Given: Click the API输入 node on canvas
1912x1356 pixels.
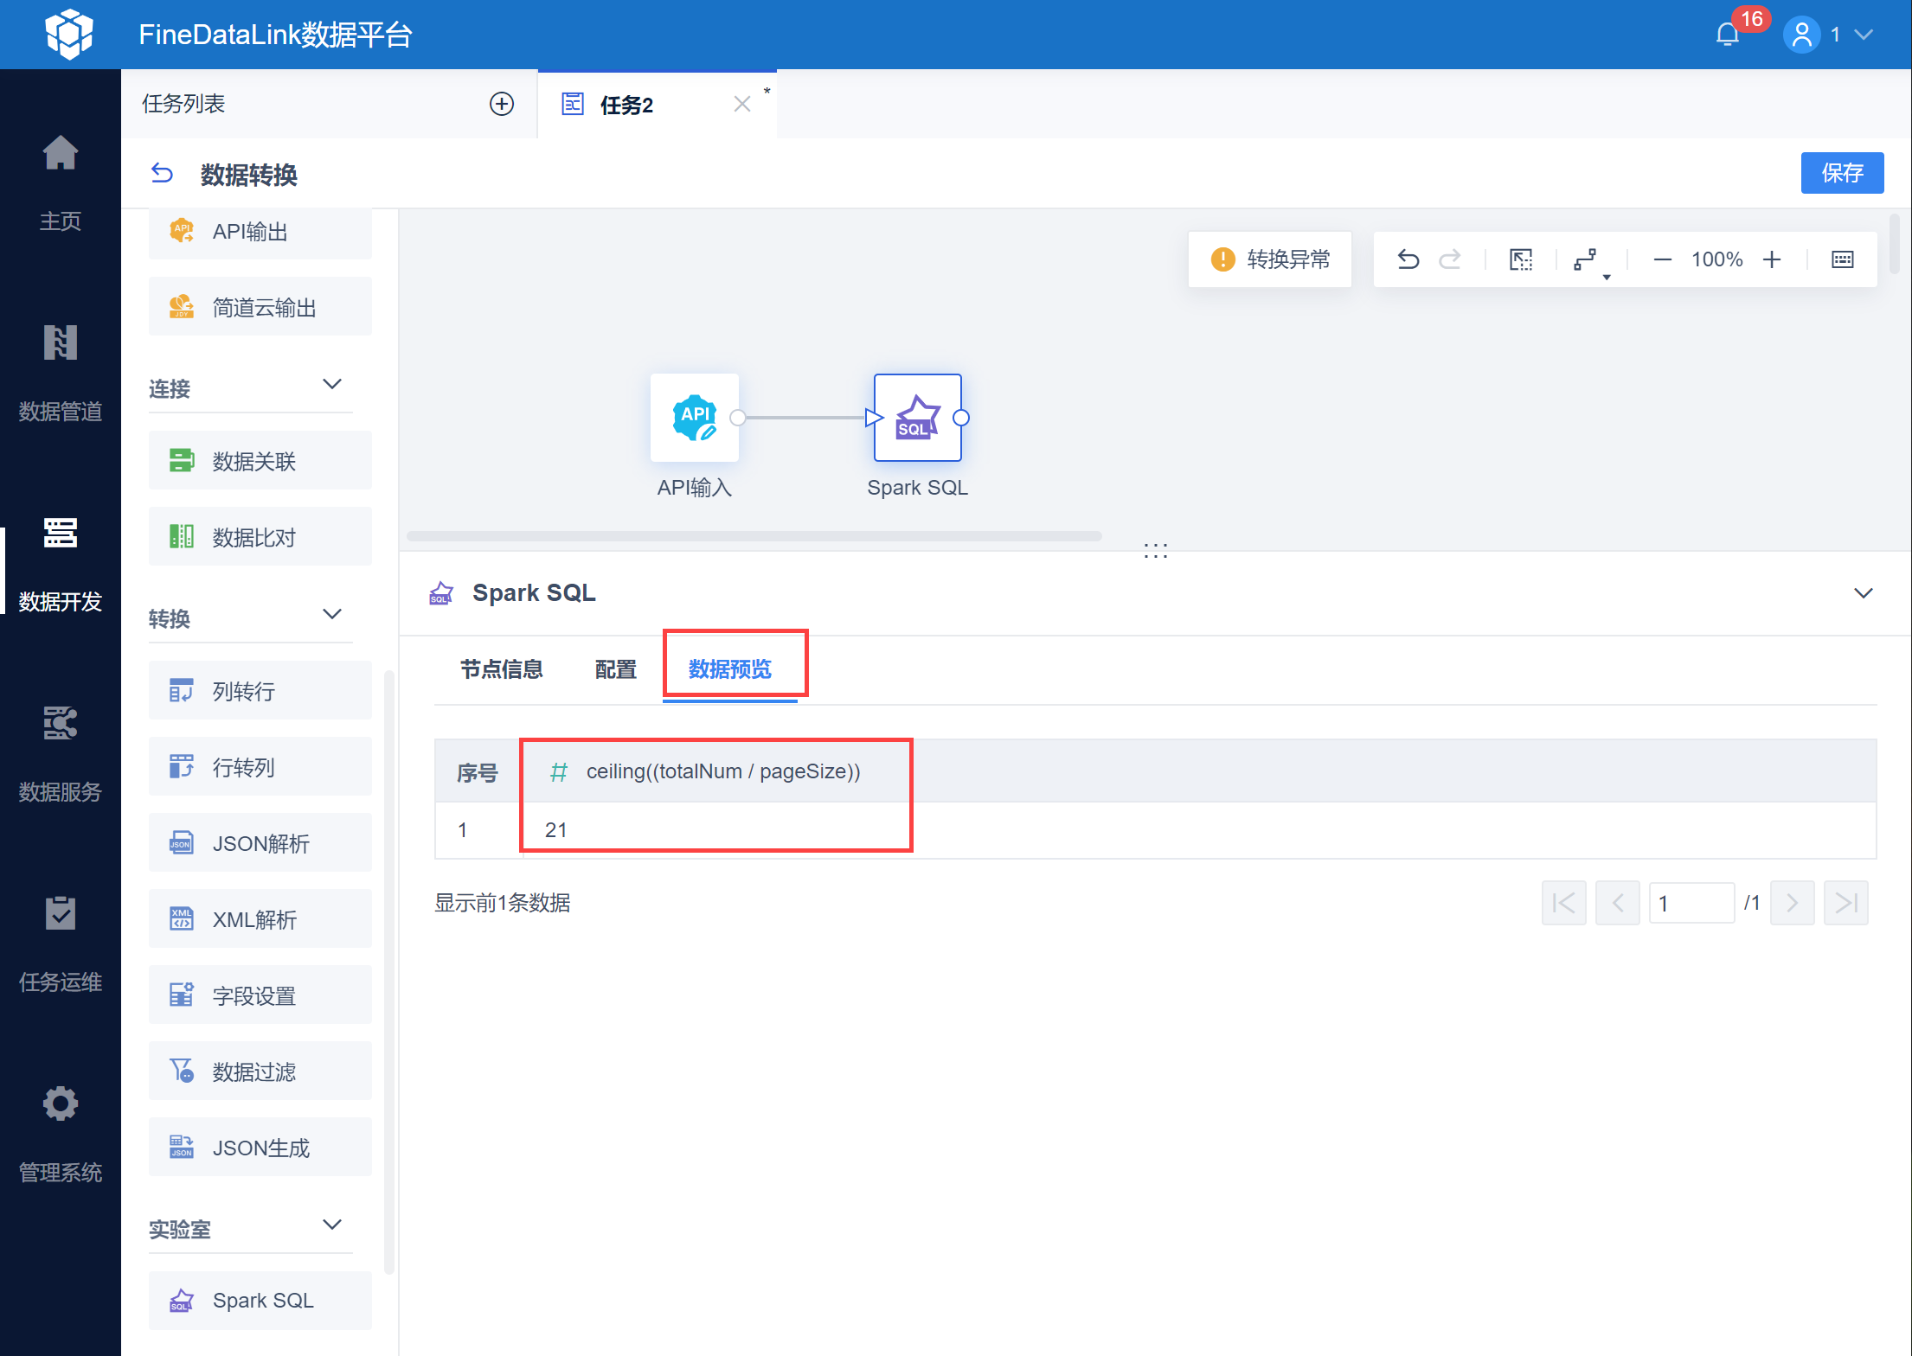Looking at the screenshot, I should click(694, 418).
